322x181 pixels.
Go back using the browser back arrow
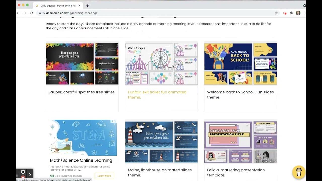(x=18, y=13)
